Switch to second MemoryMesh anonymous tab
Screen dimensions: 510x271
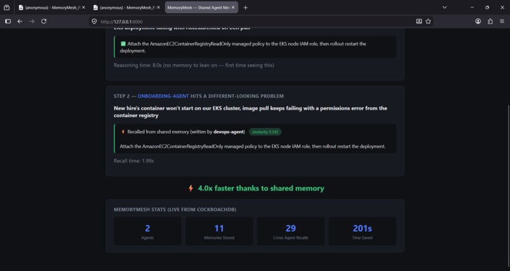(x=126, y=8)
